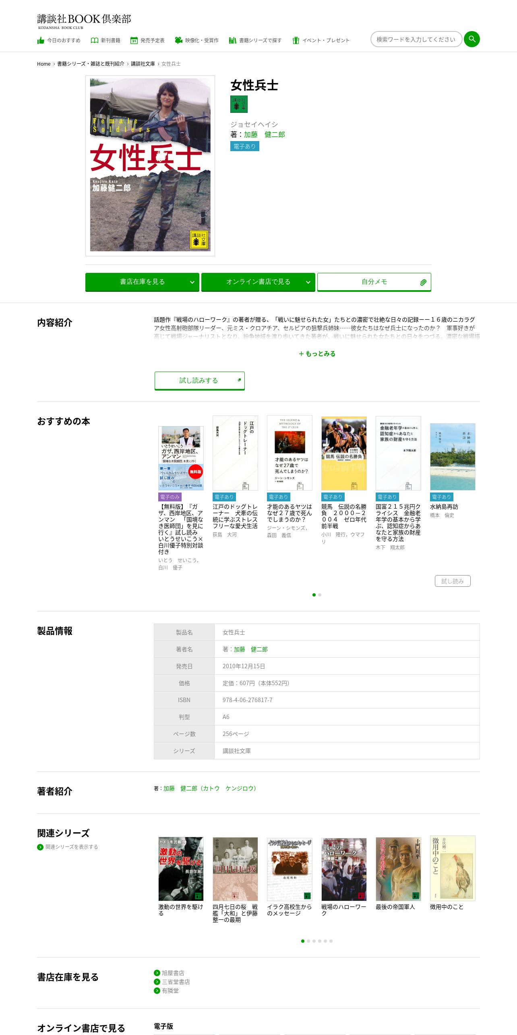The image size is (517, 1035).
Task: Click the 映像化・受賞作 icon
Action: click(178, 40)
